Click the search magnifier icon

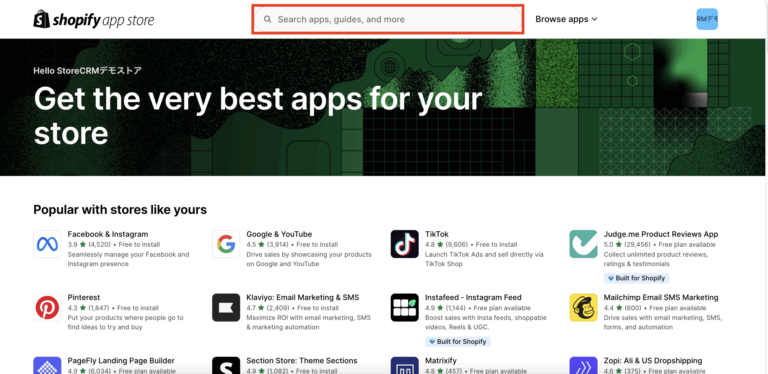click(x=267, y=19)
